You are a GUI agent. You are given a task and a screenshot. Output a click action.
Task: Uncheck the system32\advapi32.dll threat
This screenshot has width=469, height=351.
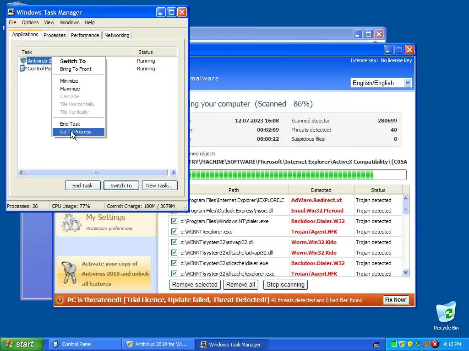click(x=174, y=242)
